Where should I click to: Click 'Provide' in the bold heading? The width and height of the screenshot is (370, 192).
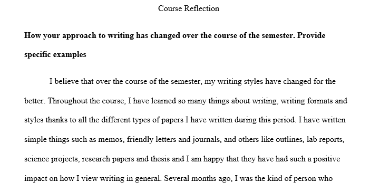[x=311, y=36]
